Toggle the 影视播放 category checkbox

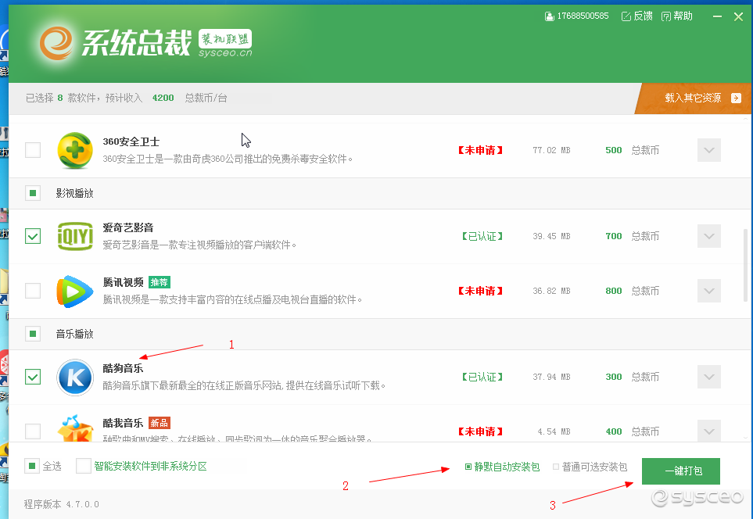33,193
